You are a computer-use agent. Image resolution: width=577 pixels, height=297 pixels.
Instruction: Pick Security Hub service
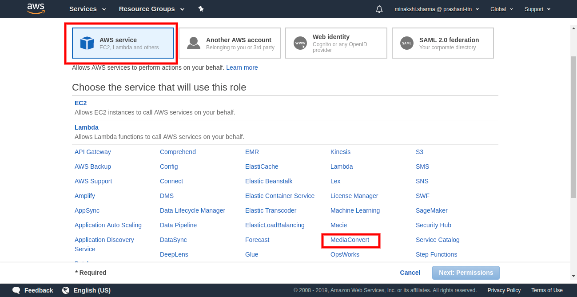click(433, 225)
